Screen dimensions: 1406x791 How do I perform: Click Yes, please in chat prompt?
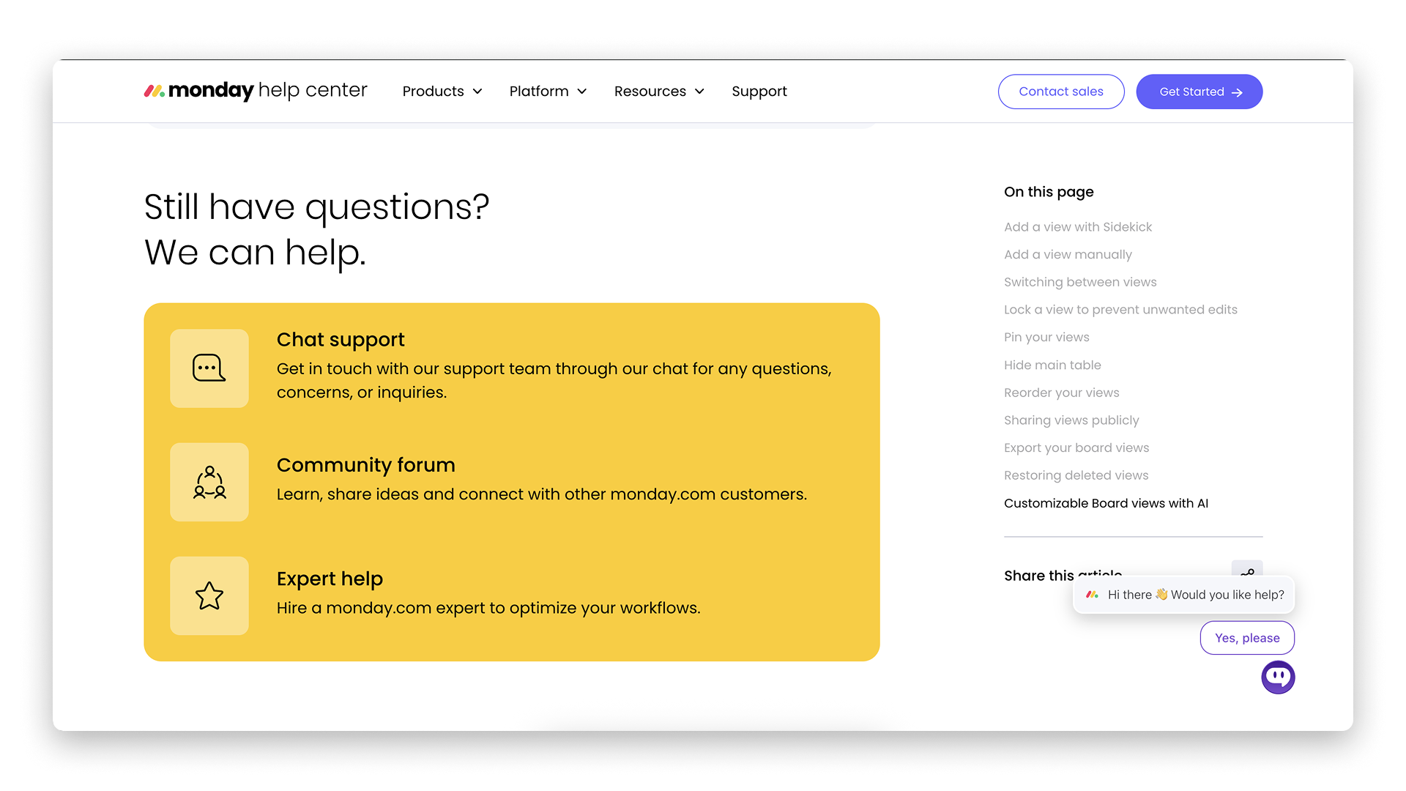[1247, 638]
